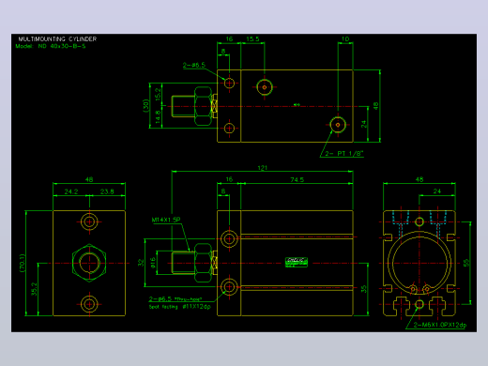Click the MULTIMOUNTING CYLINDER title text
The width and height of the screenshot is (488, 366).
click(x=57, y=39)
